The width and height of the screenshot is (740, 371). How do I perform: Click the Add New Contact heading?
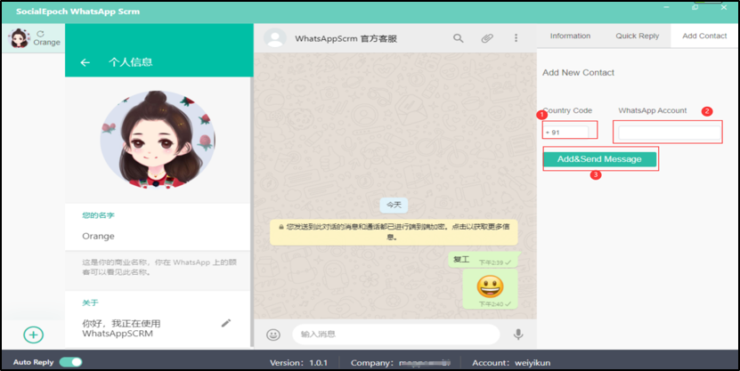(x=578, y=73)
